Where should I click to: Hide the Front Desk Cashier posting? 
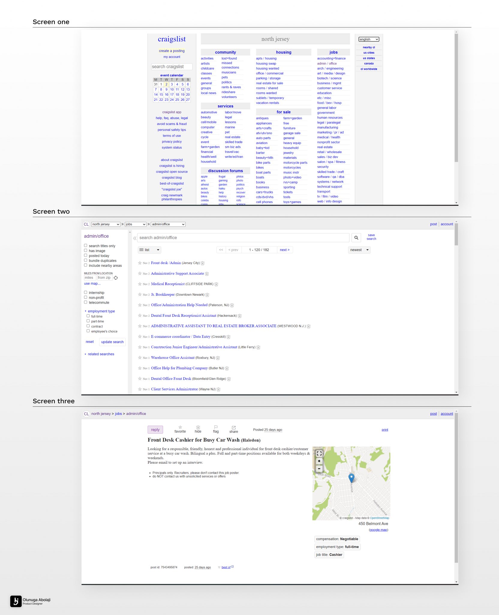(198, 429)
